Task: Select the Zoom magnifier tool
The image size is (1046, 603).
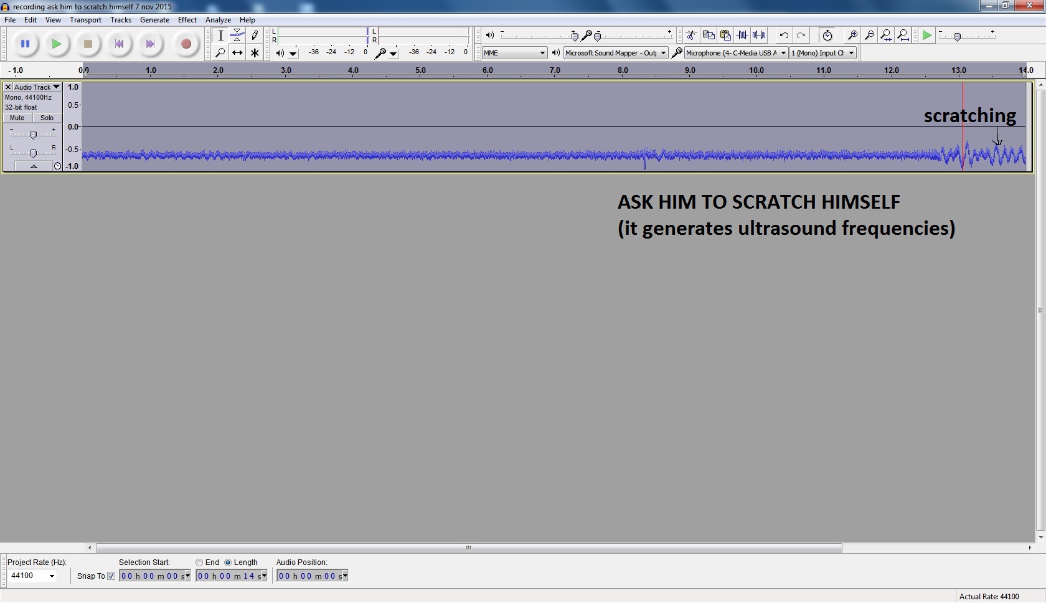Action: click(220, 53)
